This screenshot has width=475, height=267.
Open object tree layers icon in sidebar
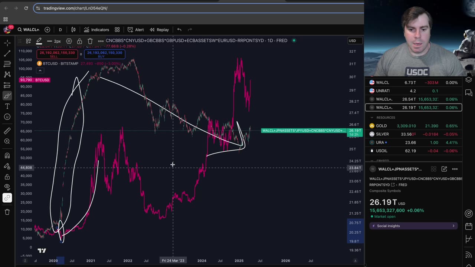468,80
